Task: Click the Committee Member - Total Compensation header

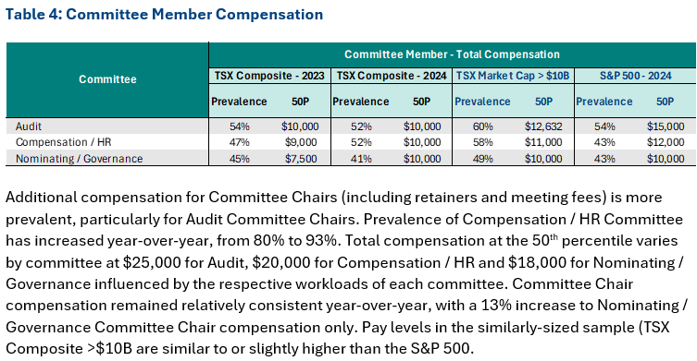Action: [452, 54]
